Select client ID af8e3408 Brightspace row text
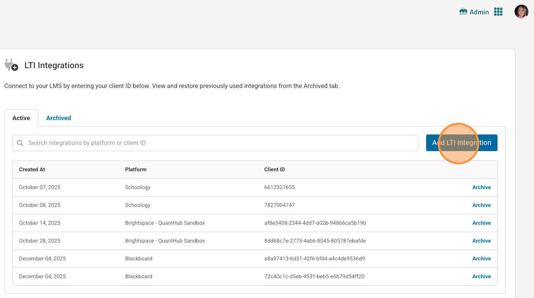Screen dimensions: 534x298 tap(315, 223)
